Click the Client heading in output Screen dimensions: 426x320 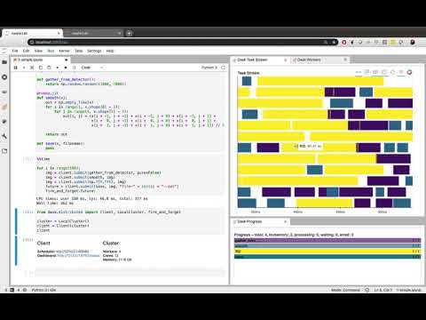pyautogui.click(x=43, y=243)
